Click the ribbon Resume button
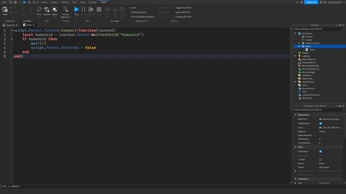 tap(91, 10)
